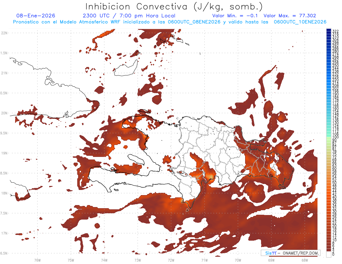Click the "18N" latitude label

tap(4, 193)
